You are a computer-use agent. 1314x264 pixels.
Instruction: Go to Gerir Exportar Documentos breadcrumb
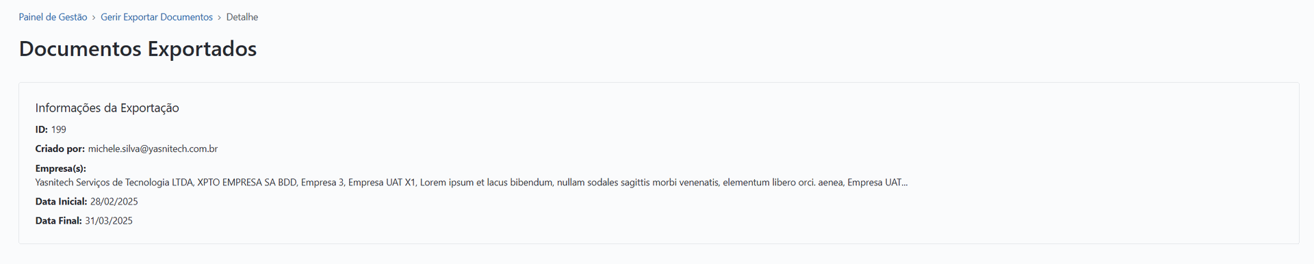[157, 17]
